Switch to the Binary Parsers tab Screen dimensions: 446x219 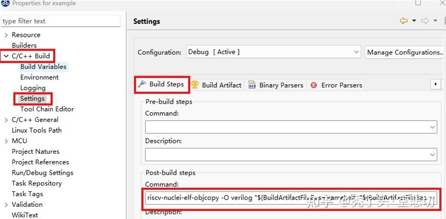(x=281, y=85)
